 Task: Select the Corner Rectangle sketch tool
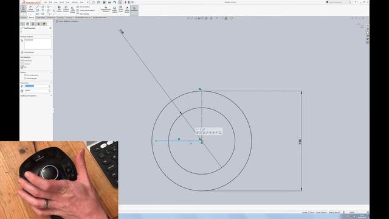[x=37, y=10]
